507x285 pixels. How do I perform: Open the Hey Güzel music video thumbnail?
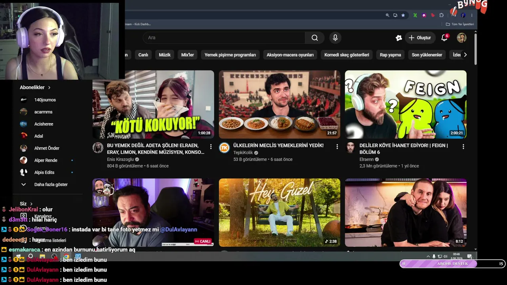(280, 213)
